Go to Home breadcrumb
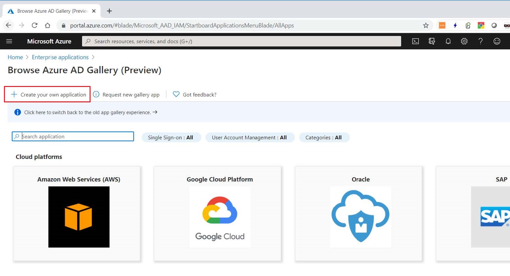 coord(15,57)
